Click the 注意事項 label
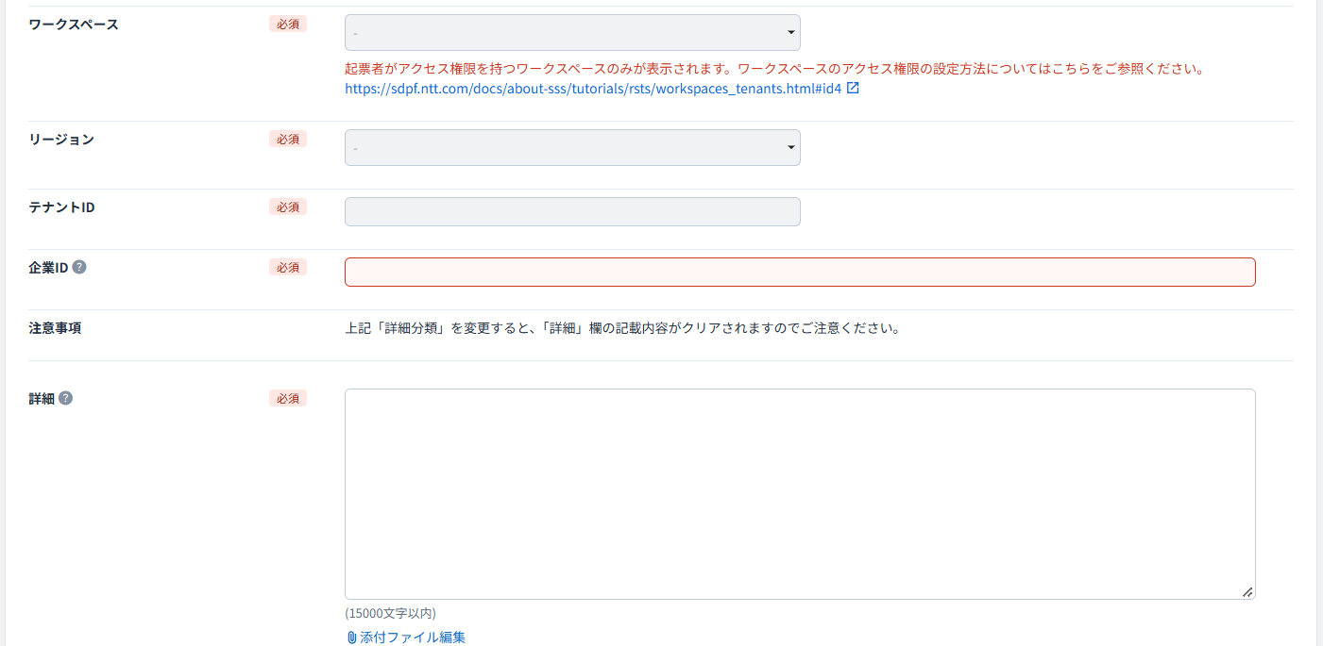This screenshot has width=1323, height=646. tap(55, 328)
